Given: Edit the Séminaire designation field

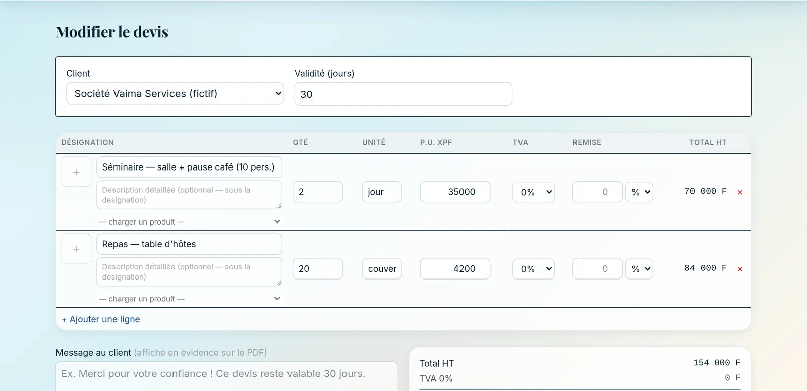Looking at the screenshot, I should click(189, 167).
